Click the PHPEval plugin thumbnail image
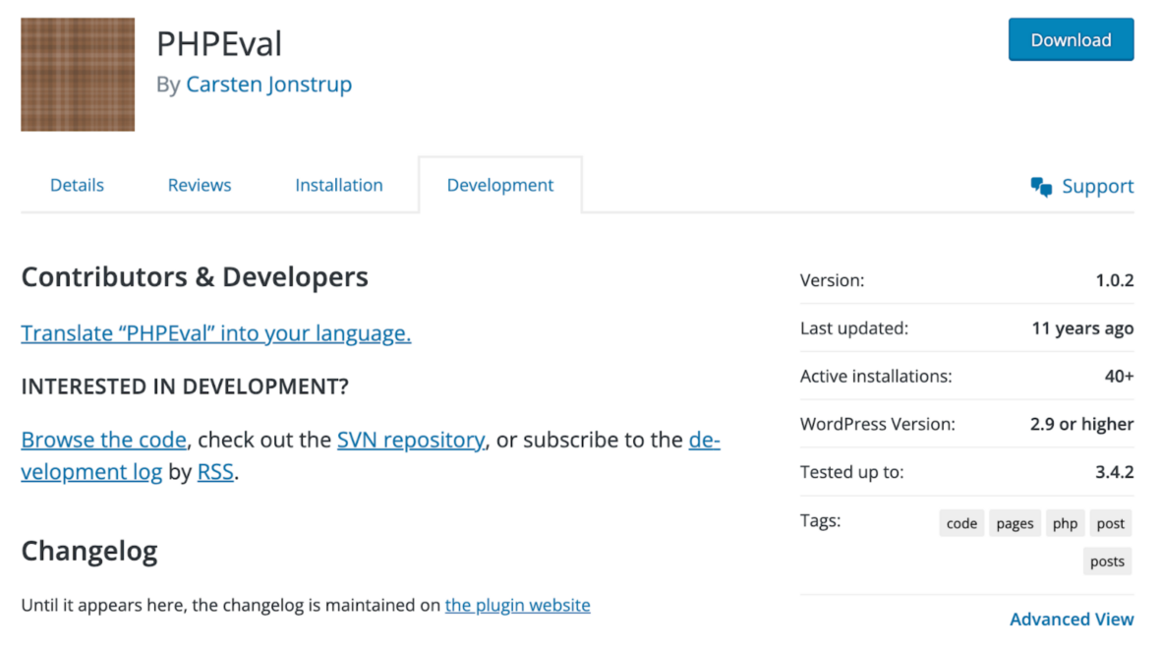This screenshot has width=1160, height=649. pyautogui.click(x=77, y=74)
